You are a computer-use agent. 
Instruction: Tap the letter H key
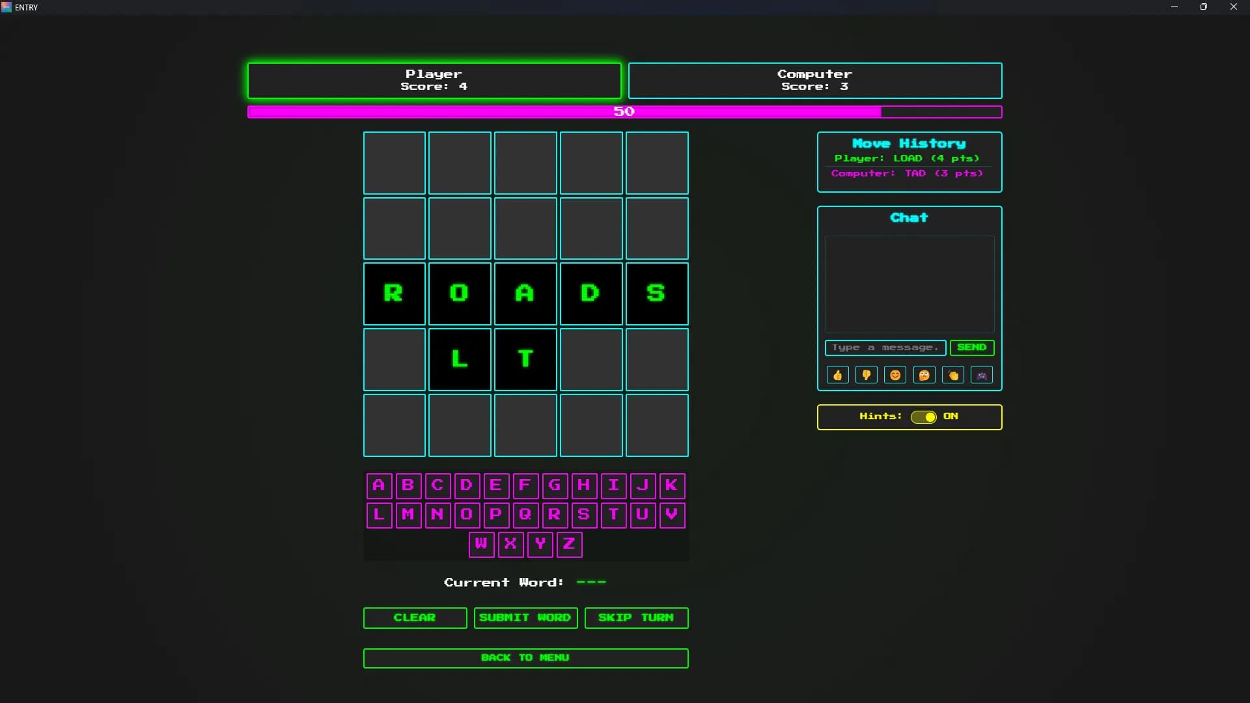tap(584, 486)
